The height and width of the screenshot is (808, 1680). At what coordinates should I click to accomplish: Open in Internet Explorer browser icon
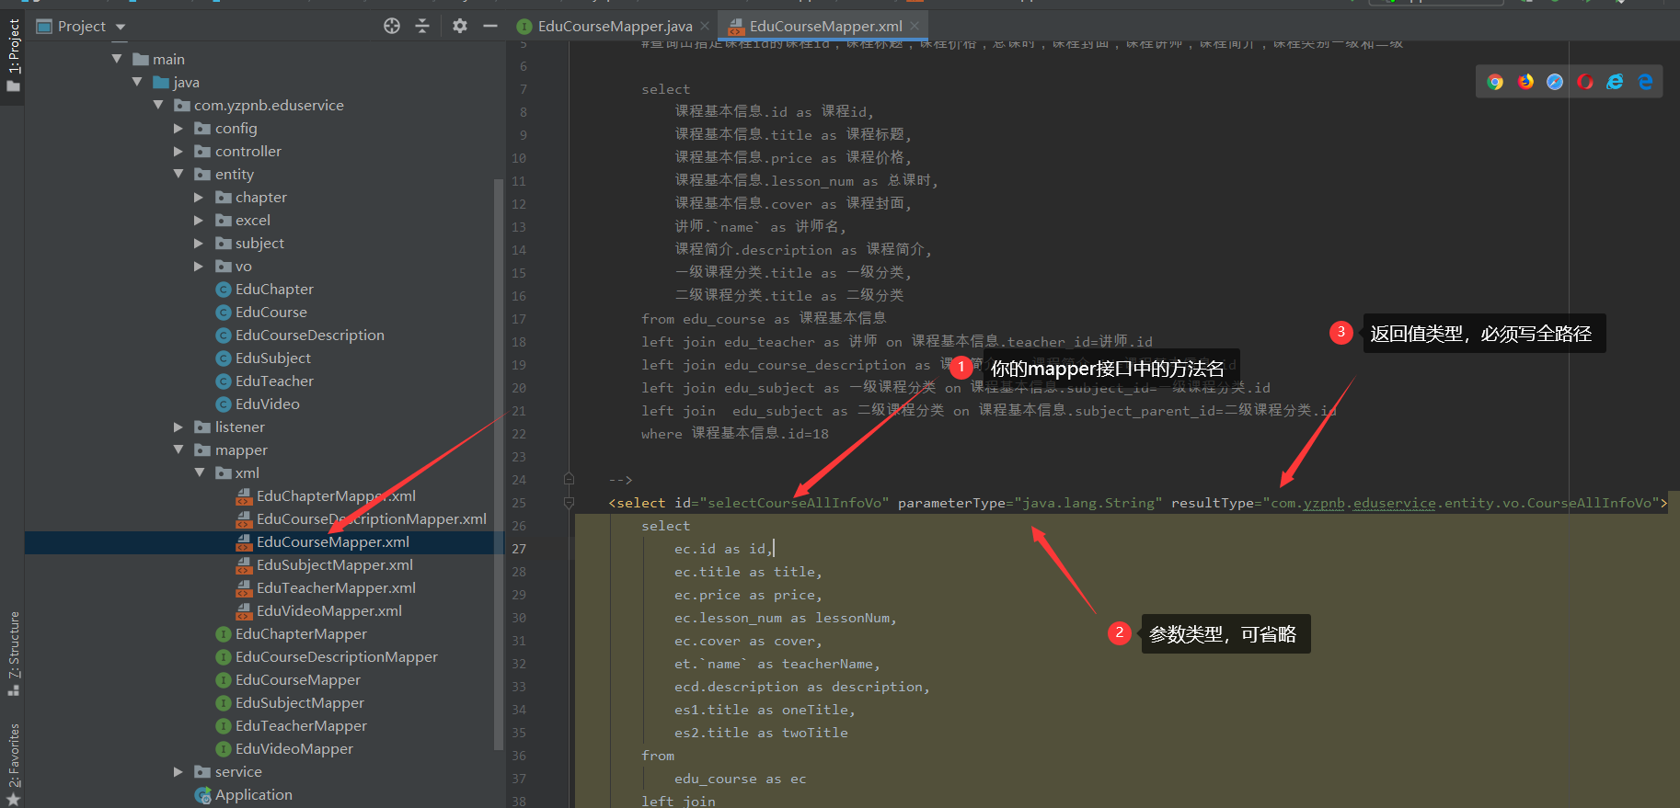1615,82
